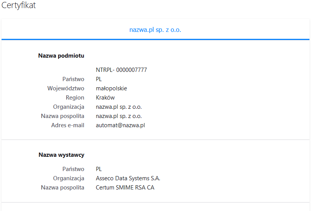Select the Asseco Data Systems S.A. value
This screenshot has height=211, width=311.
pos(128,178)
